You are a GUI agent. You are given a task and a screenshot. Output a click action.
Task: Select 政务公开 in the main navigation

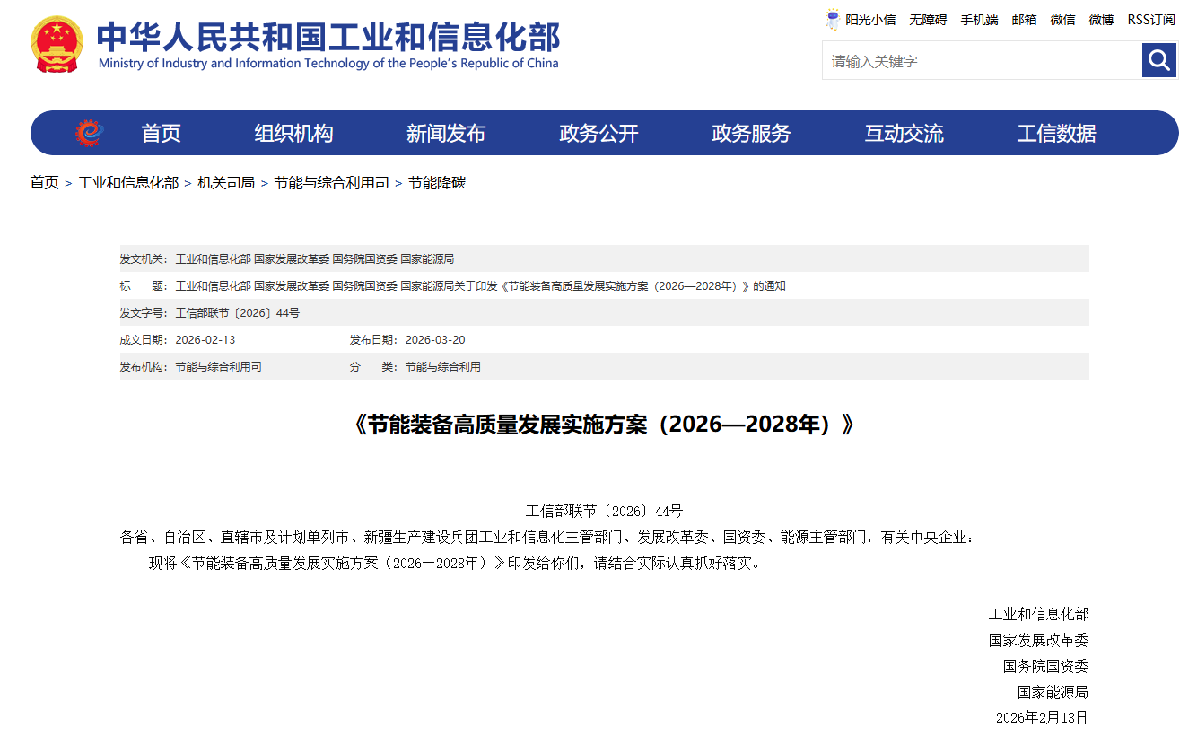coord(598,134)
